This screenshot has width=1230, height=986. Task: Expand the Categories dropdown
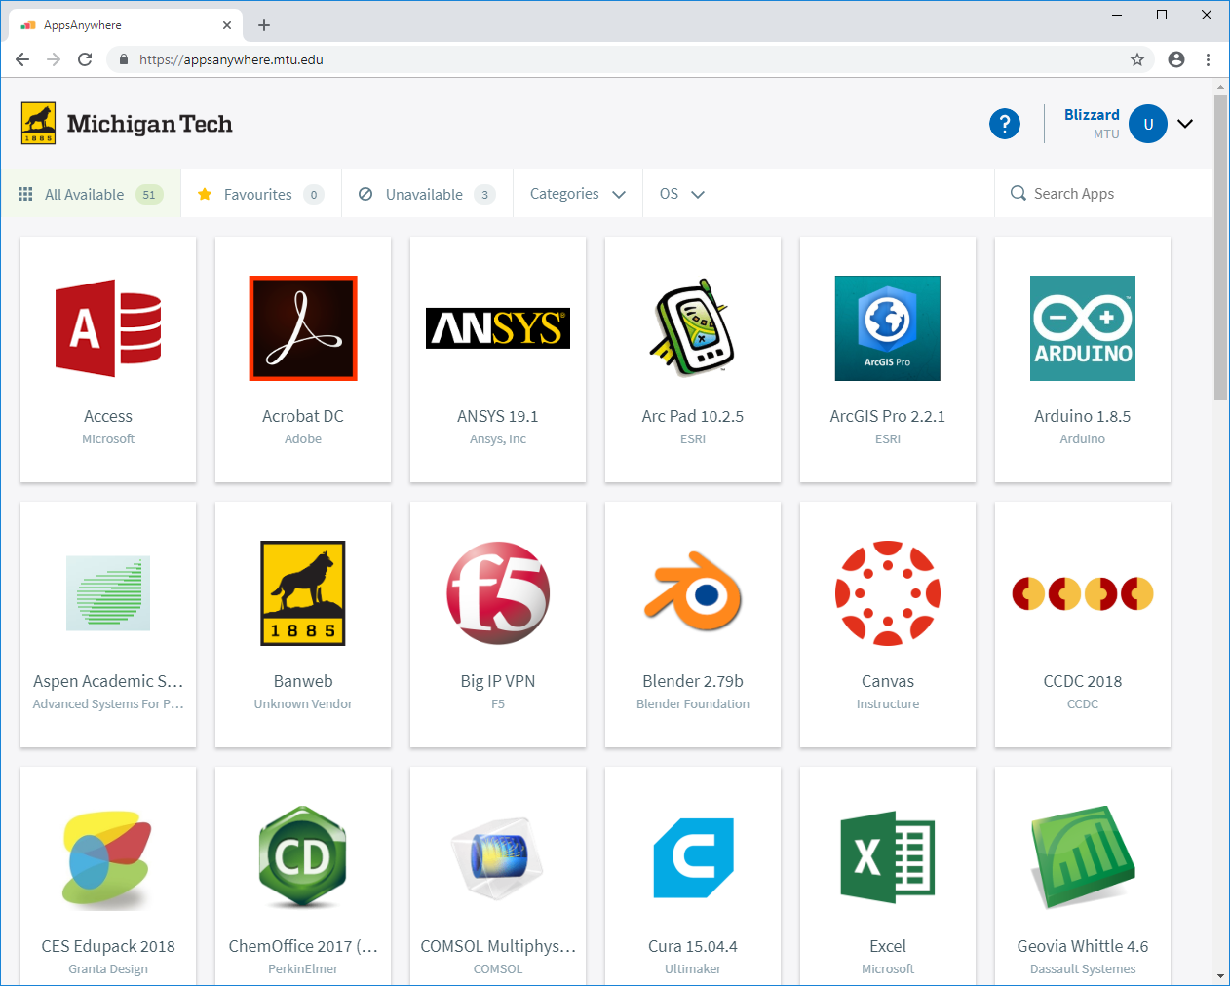coord(578,194)
